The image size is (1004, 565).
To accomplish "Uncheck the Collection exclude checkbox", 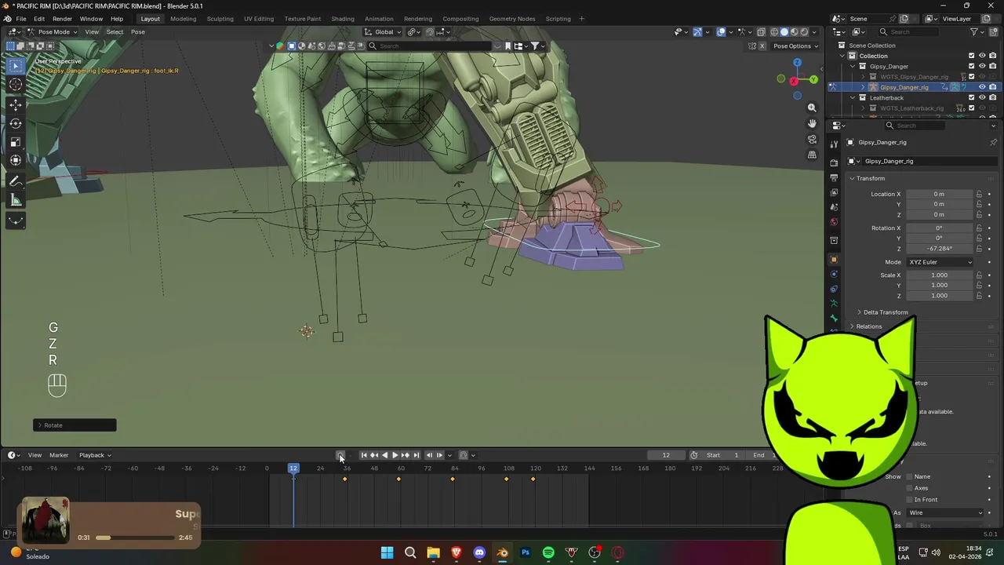I will [x=972, y=56].
